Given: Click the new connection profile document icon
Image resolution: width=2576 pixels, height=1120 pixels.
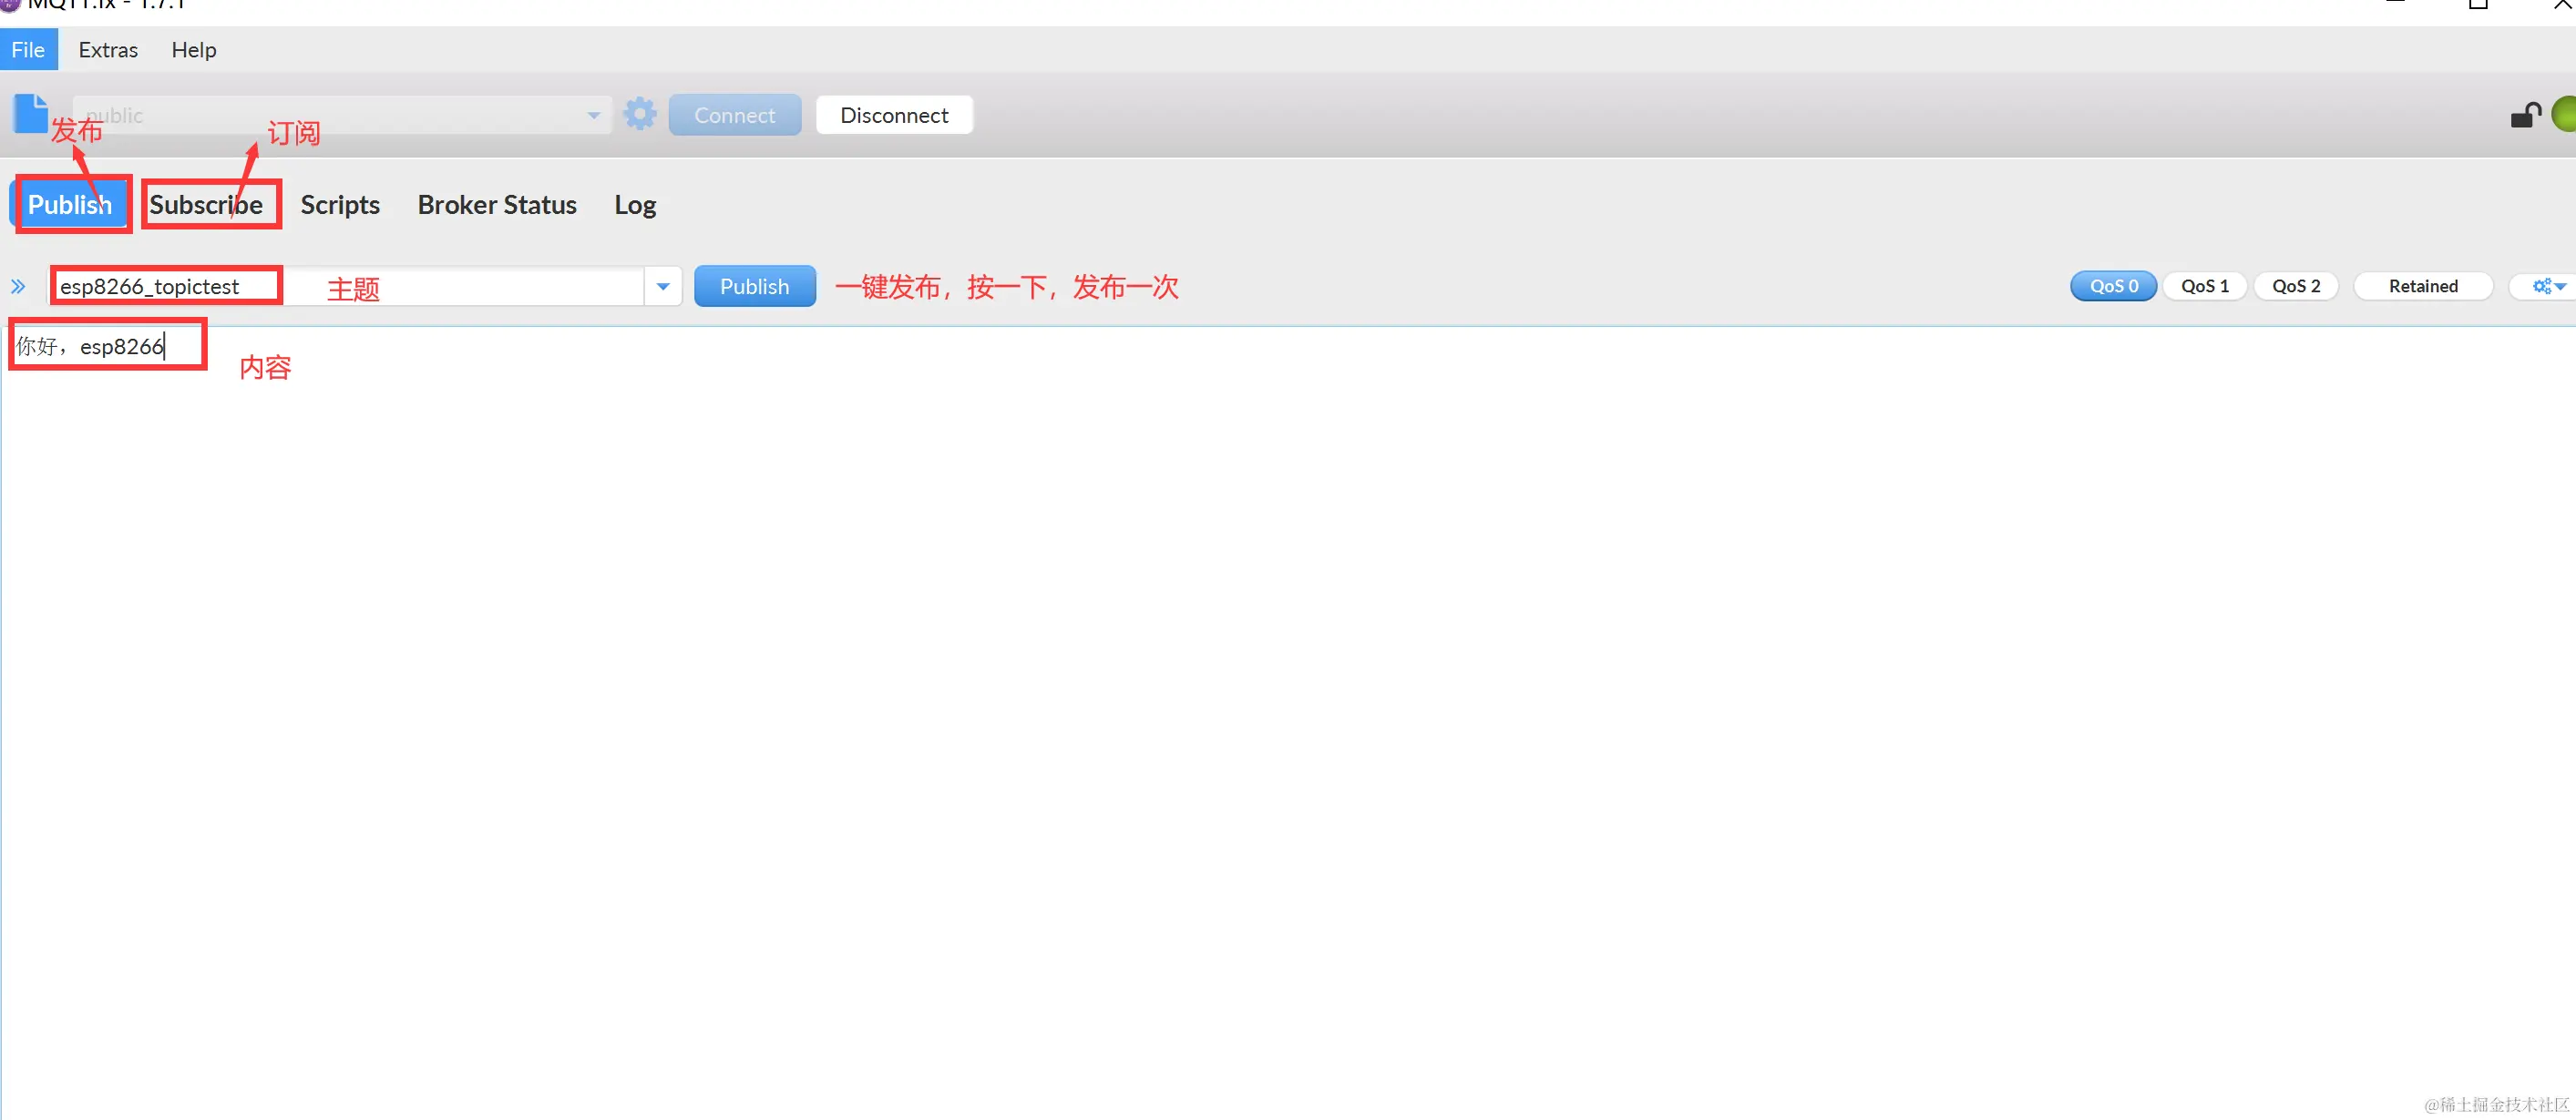Looking at the screenshot, I should [30, 114].
